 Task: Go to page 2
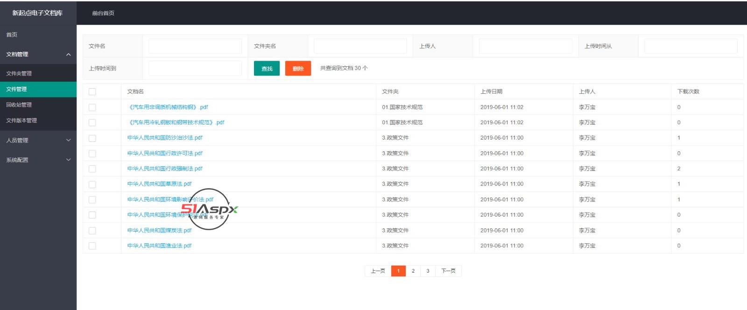click(413, 271)
